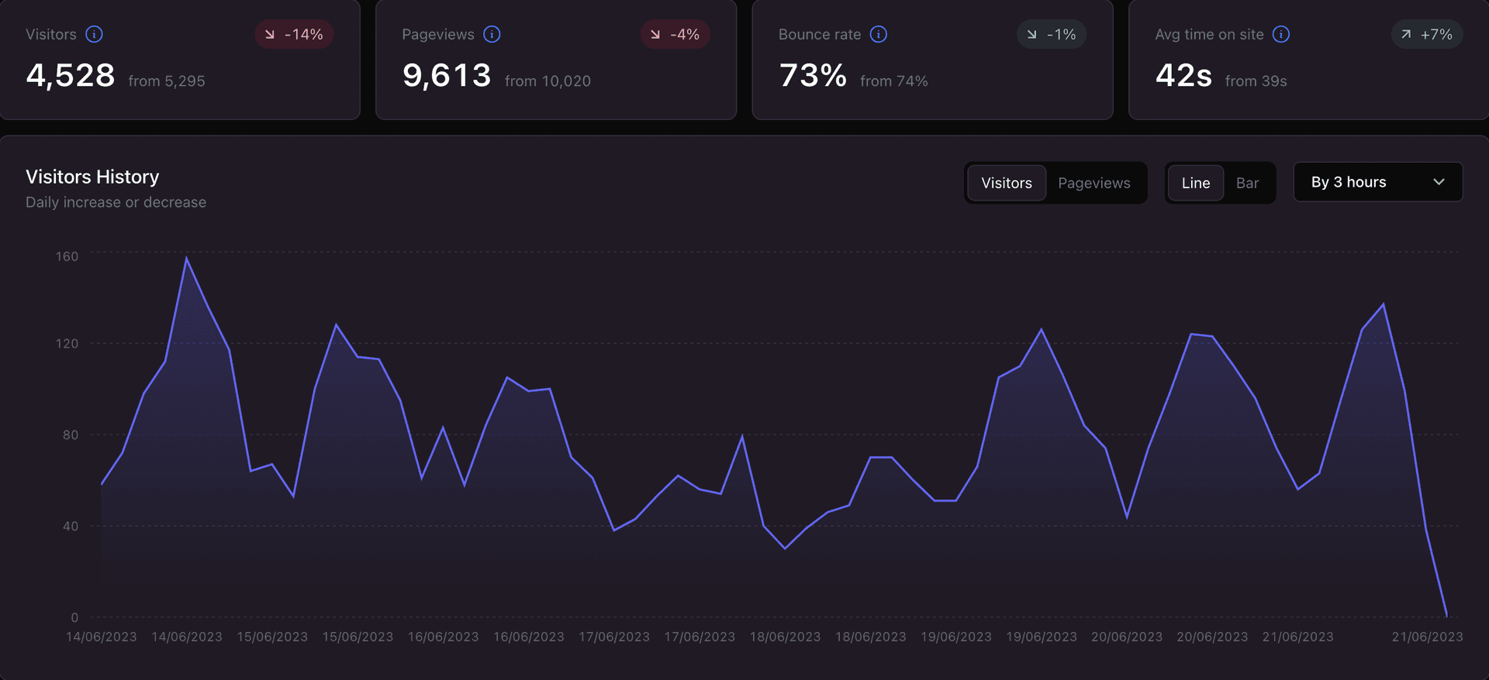Switch chart to Pageviews tab
Viewport: 1489px width, 680px height.
point(1094,183)
